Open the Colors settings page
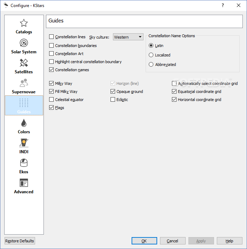 coord(24,126)
